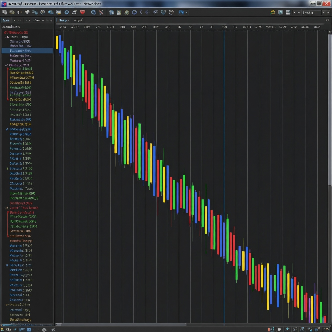Open the "Waor" dropdown in the left panel header
This screenshot has height=332, width=332.
(x=38, y=20)
